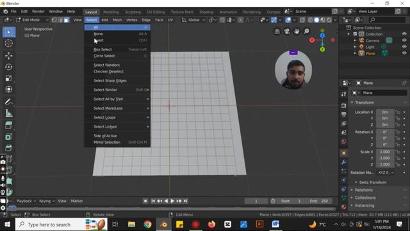Open the Edit Mode dropdown
The width and height of the screenshot is (410, 231).
click(32, 20)
